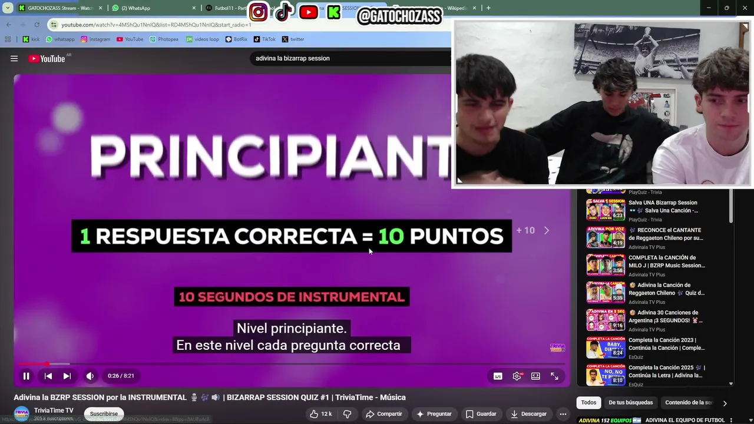Open the twitter bookmark
This screenshot has width=754, height=424.
coord(293,39)
